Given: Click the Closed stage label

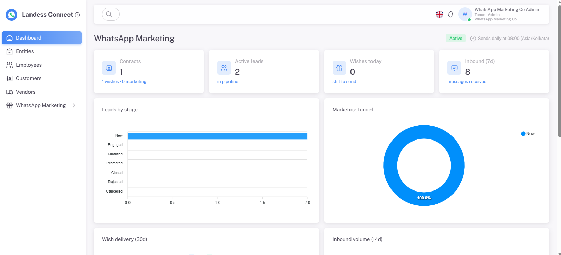Looking at the screenshot, I should [x=117, y=173].
